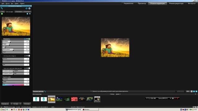The height and width of the screenshot is (111, 198).
Task: Click the middle blue zoom icon in the bottom bar
Action: pos(194,92)
